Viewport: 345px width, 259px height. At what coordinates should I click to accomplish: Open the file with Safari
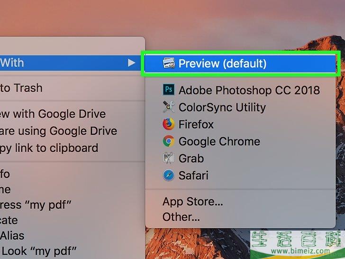coord(240,176)
